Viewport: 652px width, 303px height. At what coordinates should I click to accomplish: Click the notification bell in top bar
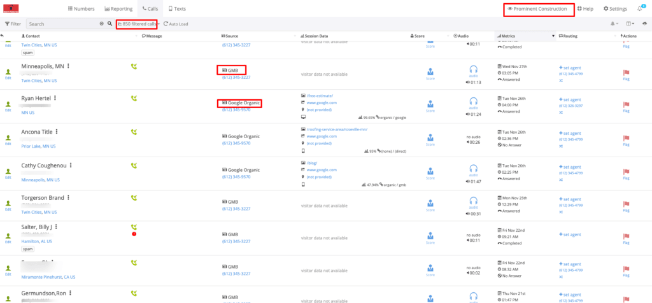(x=640, y=8)
